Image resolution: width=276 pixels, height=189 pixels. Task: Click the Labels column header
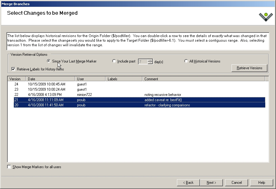click(124, 79)
